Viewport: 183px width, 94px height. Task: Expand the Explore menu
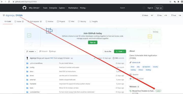click(x=63, y=8)
